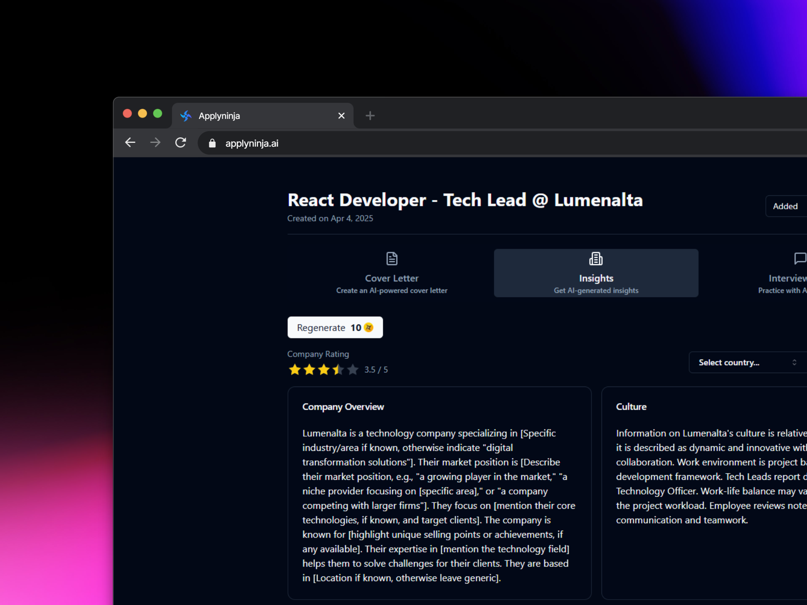
Task: Click the first yellow rating star
Action: pyautogui.click(x=295, y=370)
